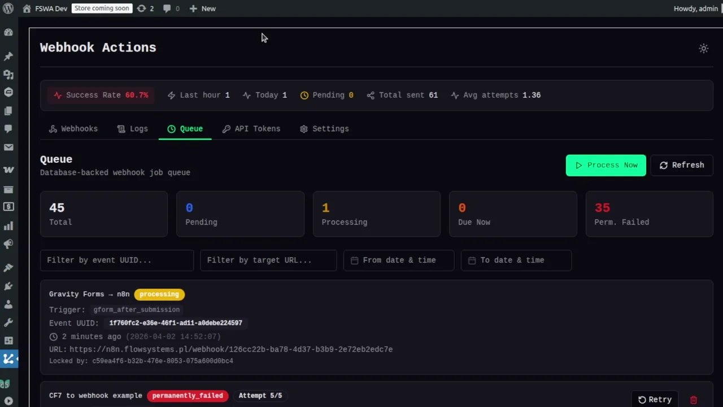The height and width of the screenshot is (407, 723).
Task: Refresh the queue list
Action: (682, 165)
